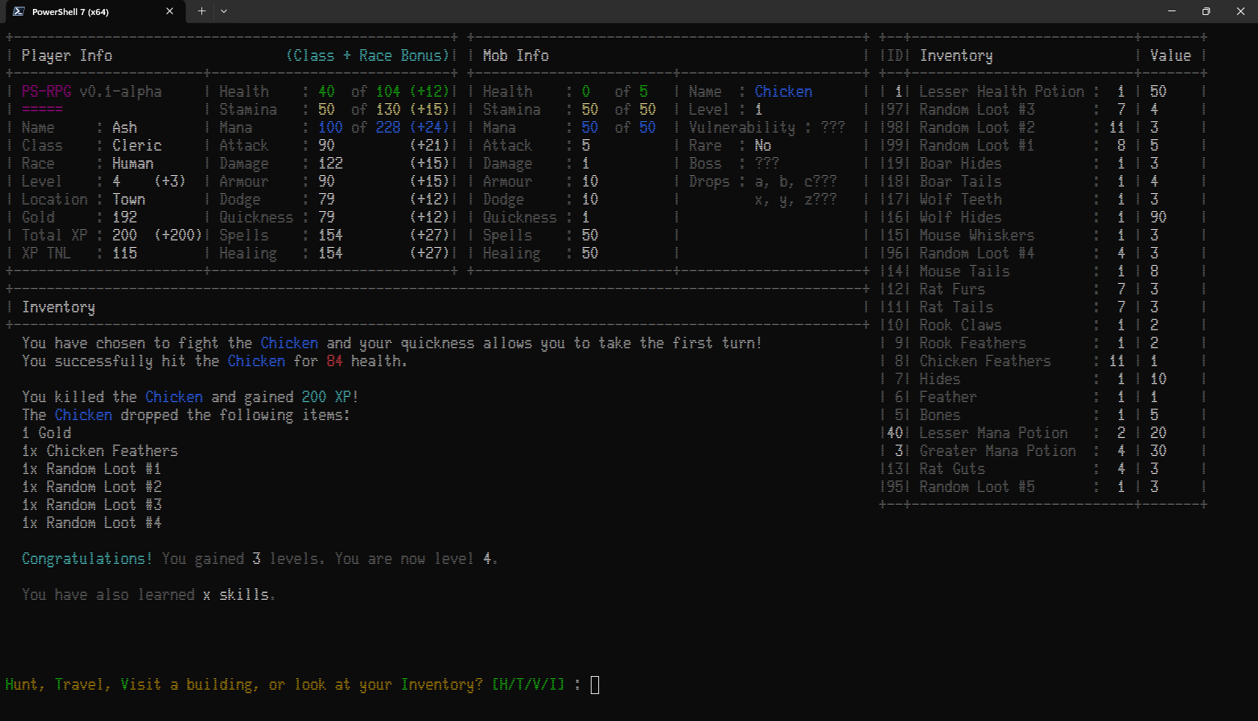The width and height of the screenshot is (1258, 721).
Task: Close the terminal window
Action: click(1240, 11)
